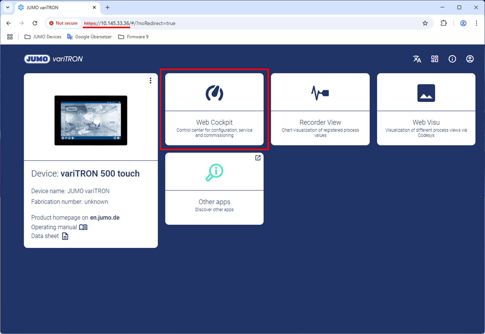Open the browser Extensions puzzle icon

(x=443, y=23)
